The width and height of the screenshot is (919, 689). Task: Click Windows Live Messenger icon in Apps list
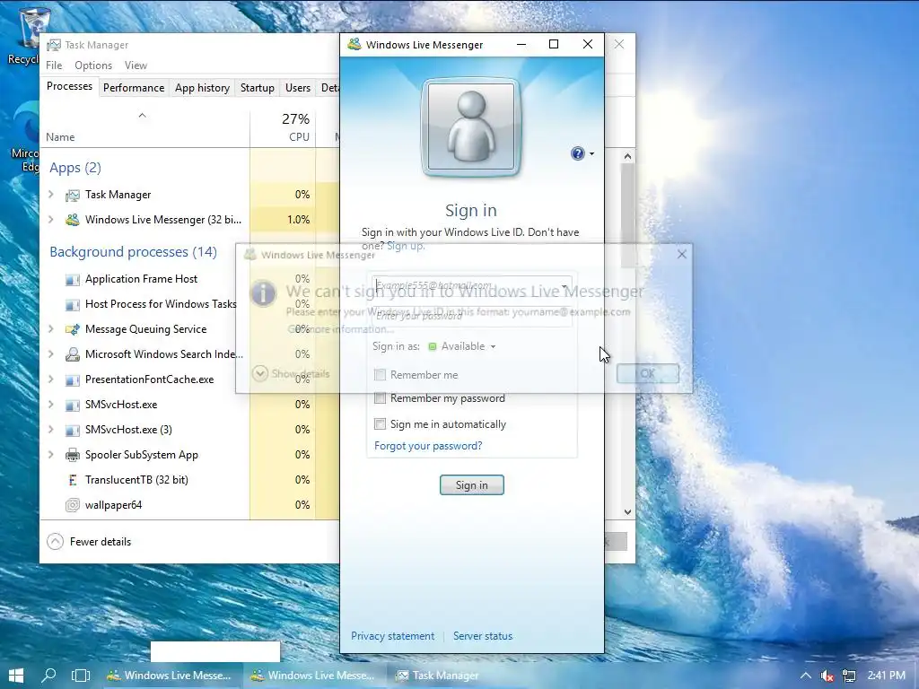pos(72,220)
